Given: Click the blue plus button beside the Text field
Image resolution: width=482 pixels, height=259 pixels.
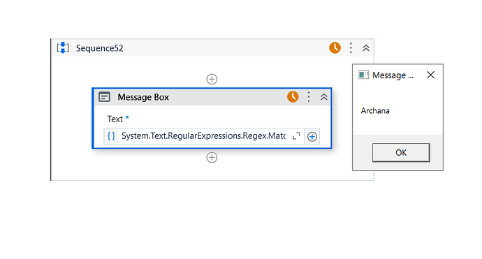Looking at the screenshot, I should (x=312, y=136).
